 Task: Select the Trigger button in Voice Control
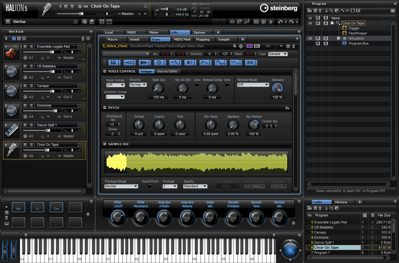(146, 72)
